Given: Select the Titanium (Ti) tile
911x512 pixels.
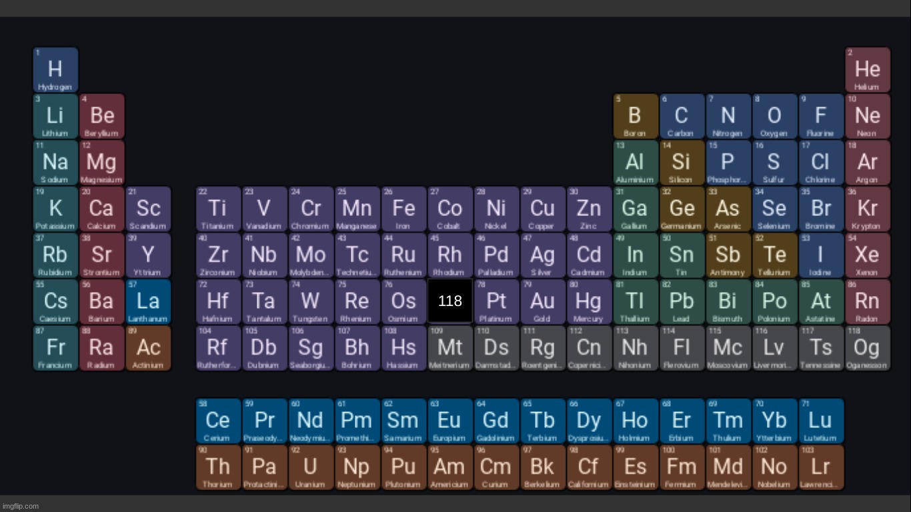Looking at the screenshot, I should click(218, 209).
